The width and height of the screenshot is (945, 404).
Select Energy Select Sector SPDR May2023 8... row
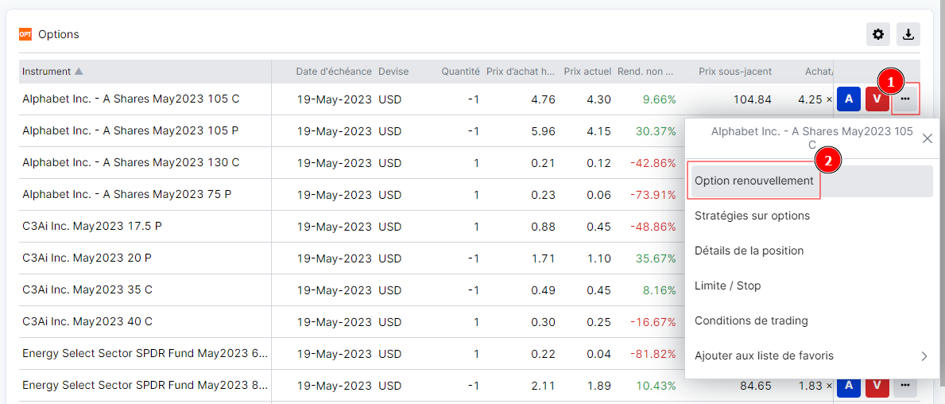pos(144,385)
